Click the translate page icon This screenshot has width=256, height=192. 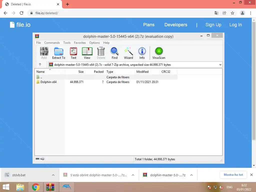(216, 13)
